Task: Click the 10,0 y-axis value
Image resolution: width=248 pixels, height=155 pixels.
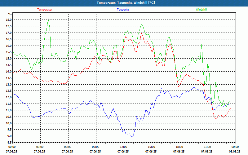Action: coord(9,123)
